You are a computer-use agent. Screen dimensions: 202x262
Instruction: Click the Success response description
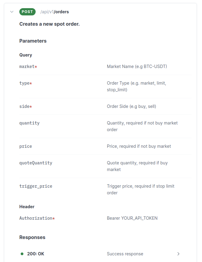125,254
